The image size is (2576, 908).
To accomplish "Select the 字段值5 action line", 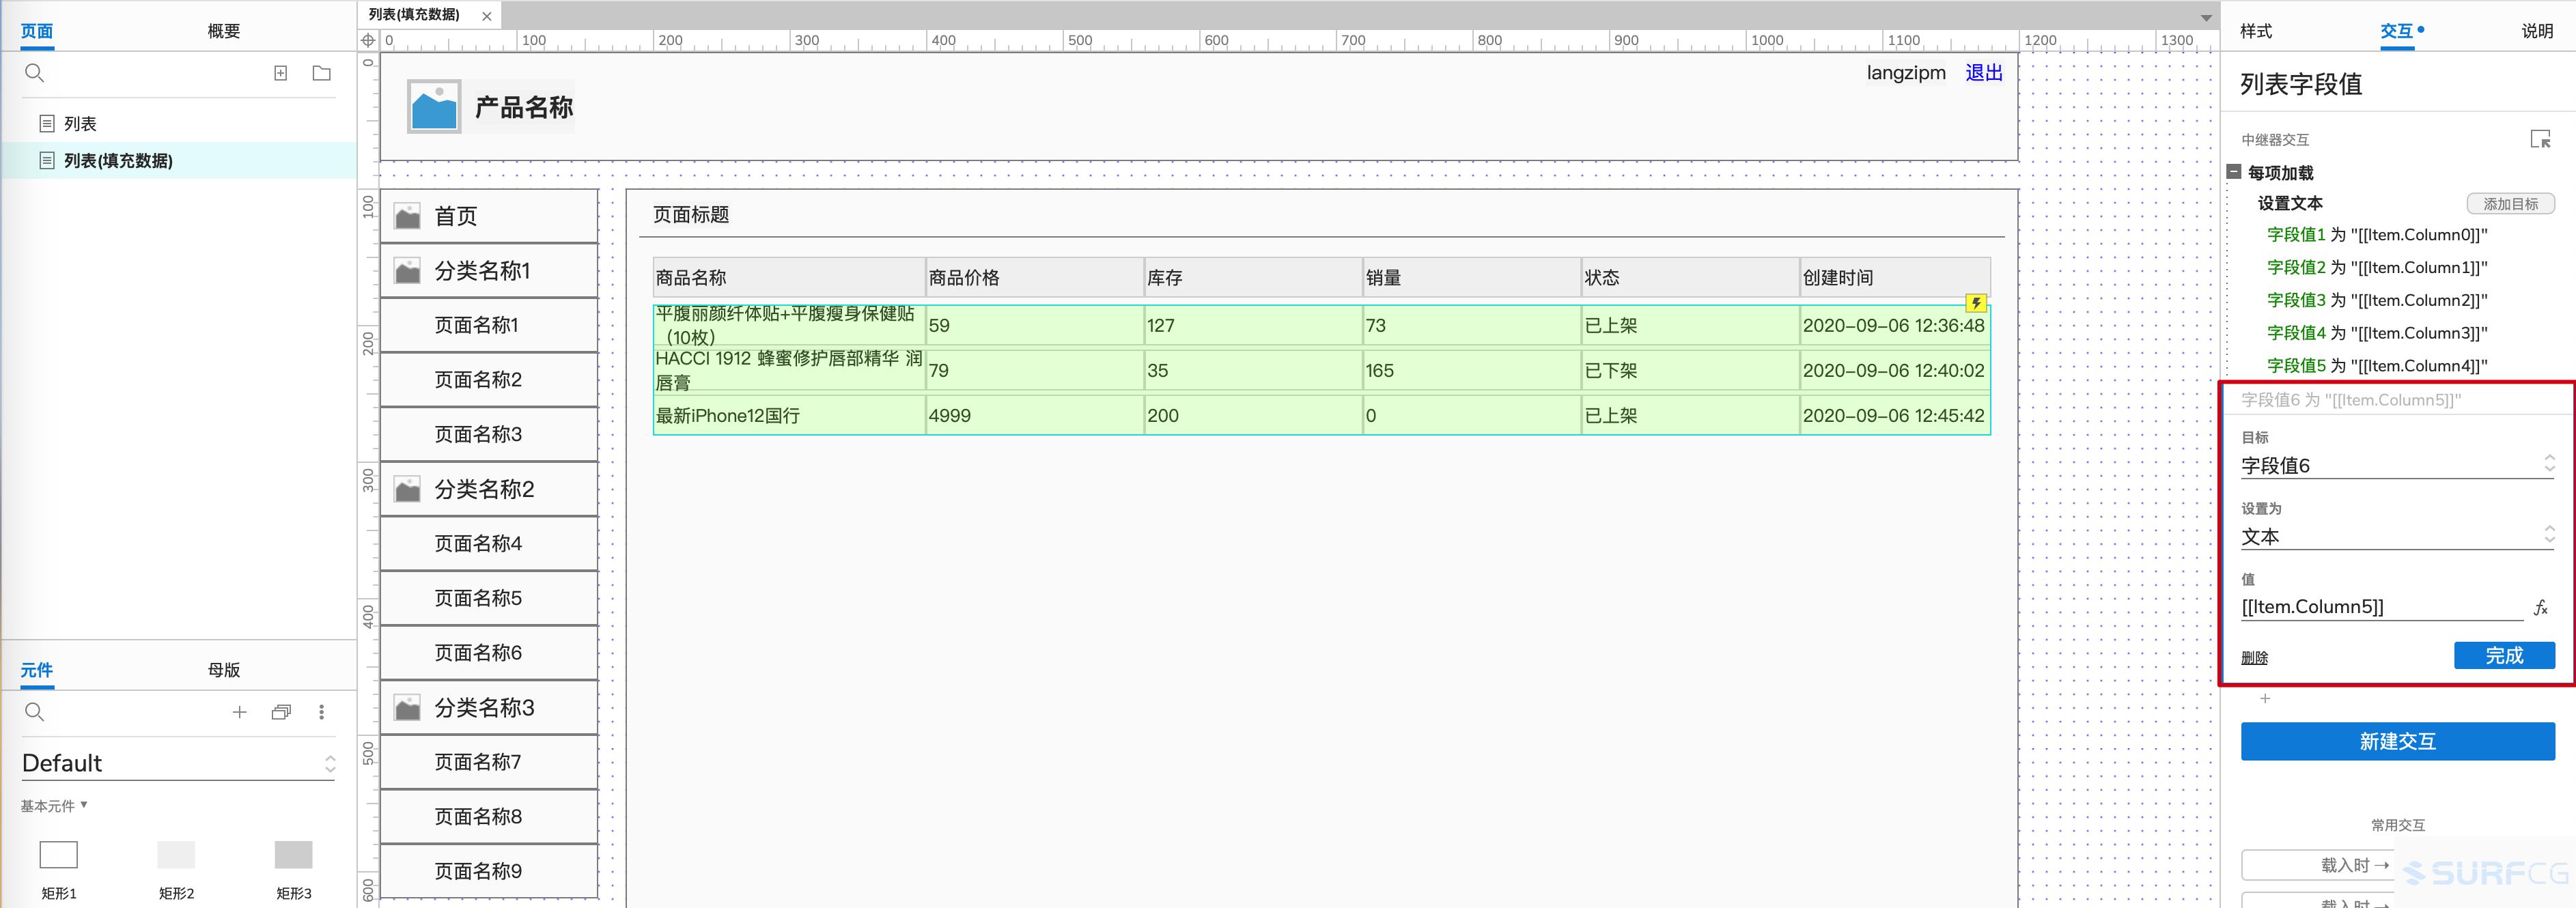I will [x=2376, y=366].
